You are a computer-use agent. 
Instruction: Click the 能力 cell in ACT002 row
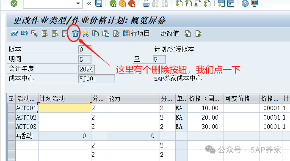tap(133, 117)
